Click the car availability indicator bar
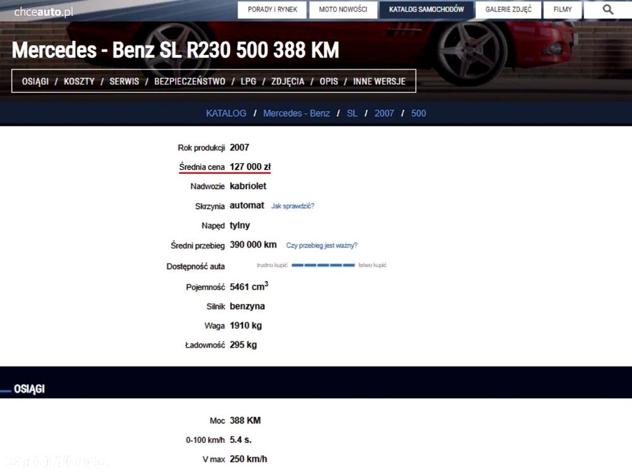This screenshot has height=474, width=632. coord(323,265)
